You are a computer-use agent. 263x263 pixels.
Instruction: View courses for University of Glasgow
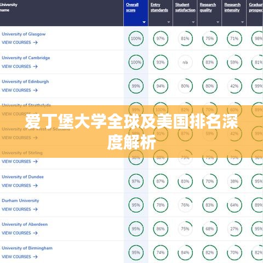tap(20, 43)
